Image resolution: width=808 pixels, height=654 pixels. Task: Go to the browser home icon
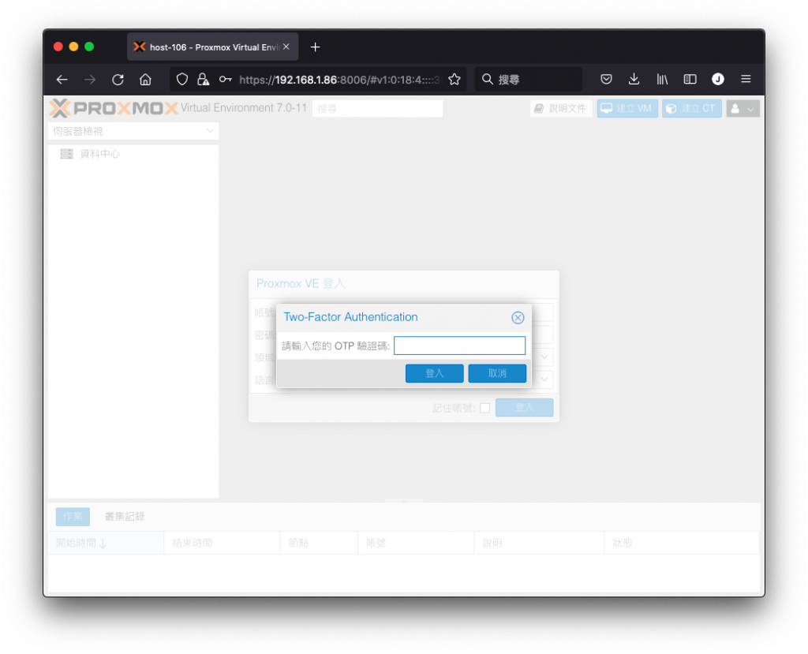[x=146, y=80]
